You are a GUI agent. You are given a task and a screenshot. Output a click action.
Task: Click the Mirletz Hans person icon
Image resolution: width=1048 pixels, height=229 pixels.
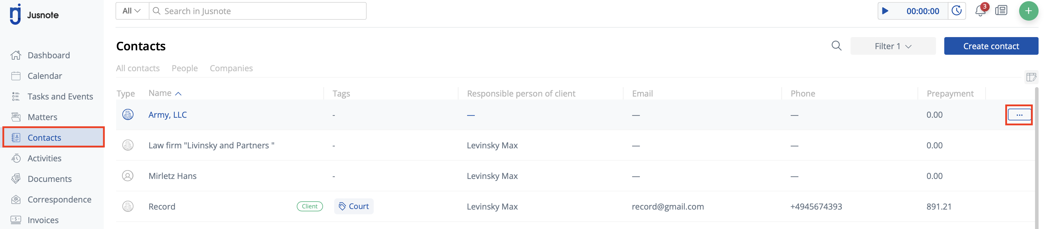128,176
